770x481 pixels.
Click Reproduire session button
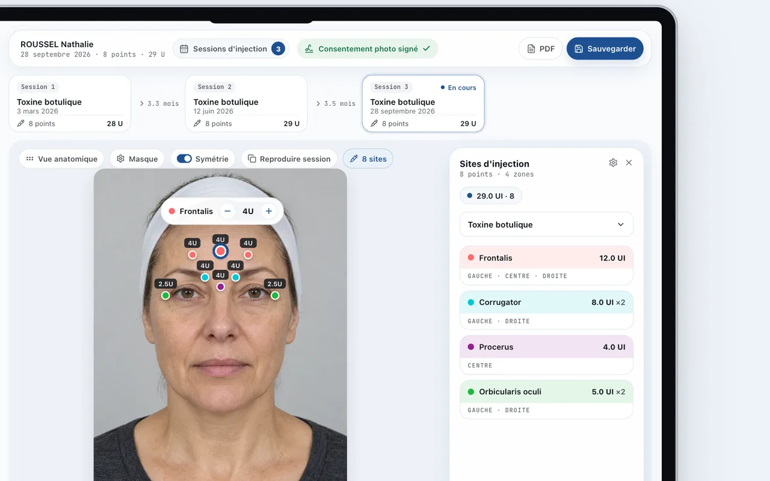(x=289, y=159)
